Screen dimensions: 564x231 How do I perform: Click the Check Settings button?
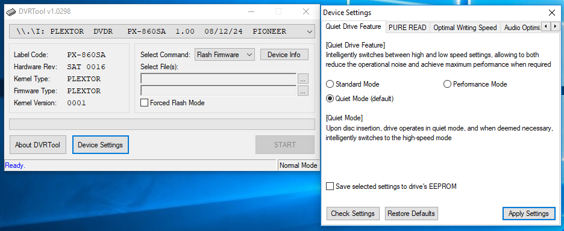(x=352, y=214)
